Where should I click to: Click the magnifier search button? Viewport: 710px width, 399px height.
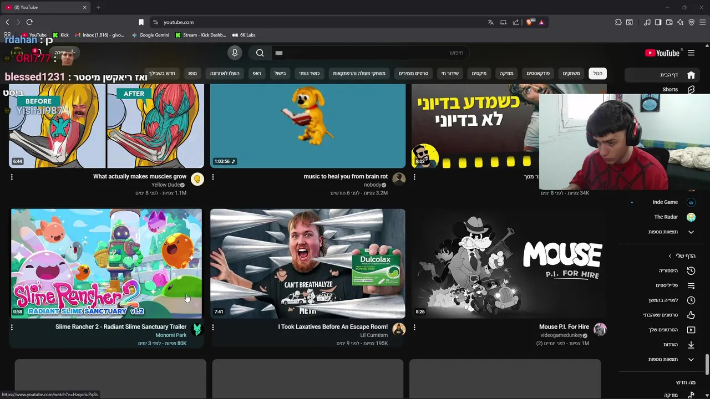click(x=260, y=53)
